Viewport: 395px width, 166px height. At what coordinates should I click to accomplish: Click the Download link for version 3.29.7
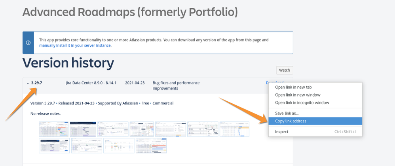coord(275,83)
